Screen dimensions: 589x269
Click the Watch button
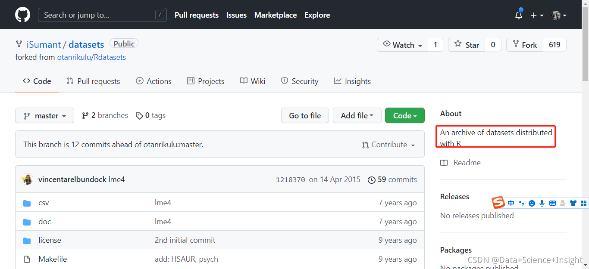(x=402, y=45)
